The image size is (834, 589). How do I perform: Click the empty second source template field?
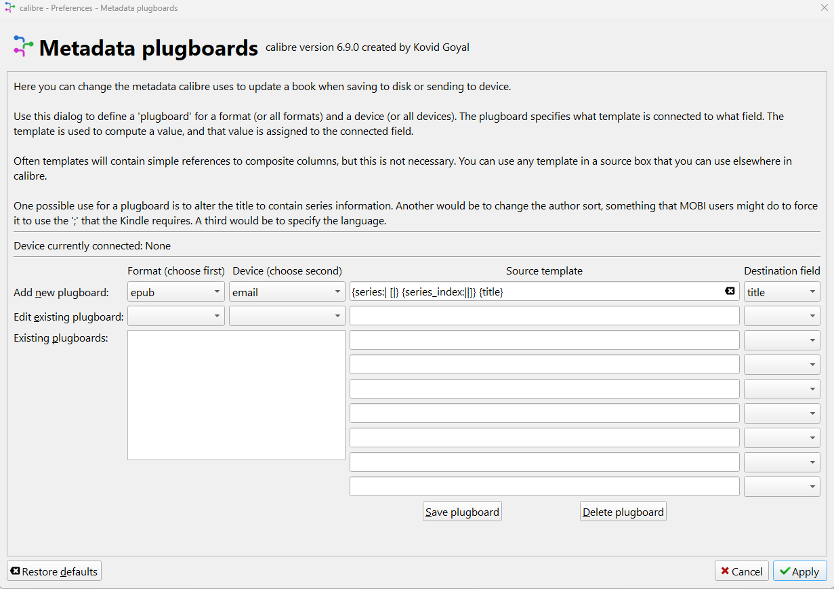tap(544, 317)
